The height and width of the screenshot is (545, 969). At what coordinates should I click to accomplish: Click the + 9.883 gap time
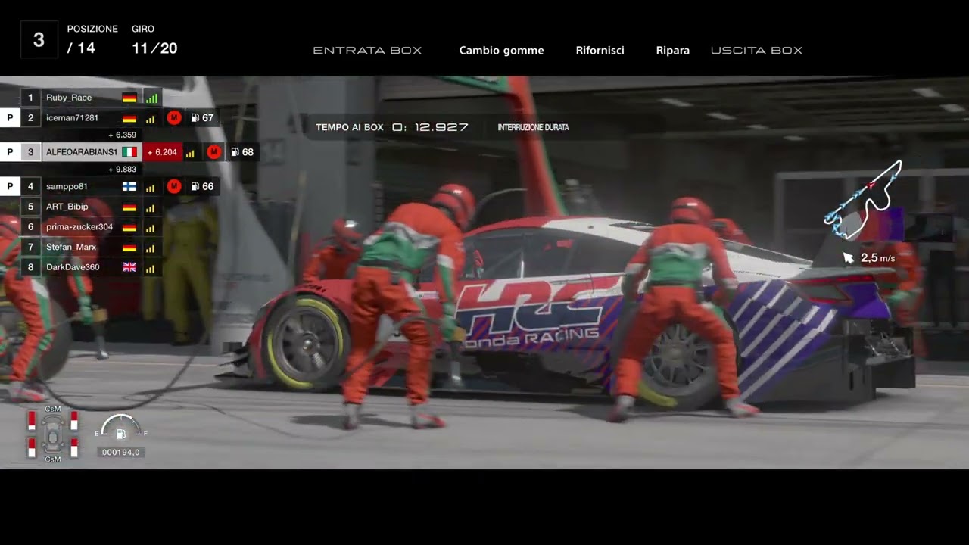click(122, 170)
